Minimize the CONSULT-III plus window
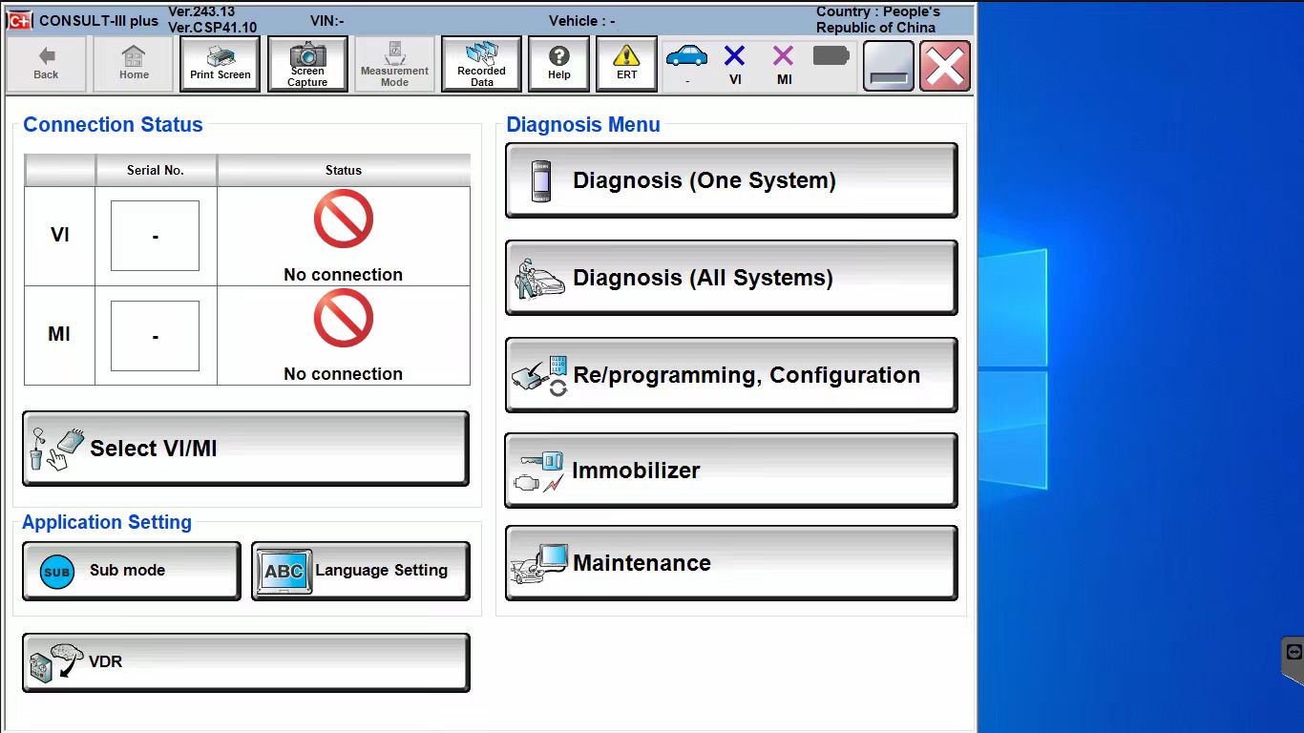The height and width of the screenshot is (733, 1304). [x=889, y=66]
